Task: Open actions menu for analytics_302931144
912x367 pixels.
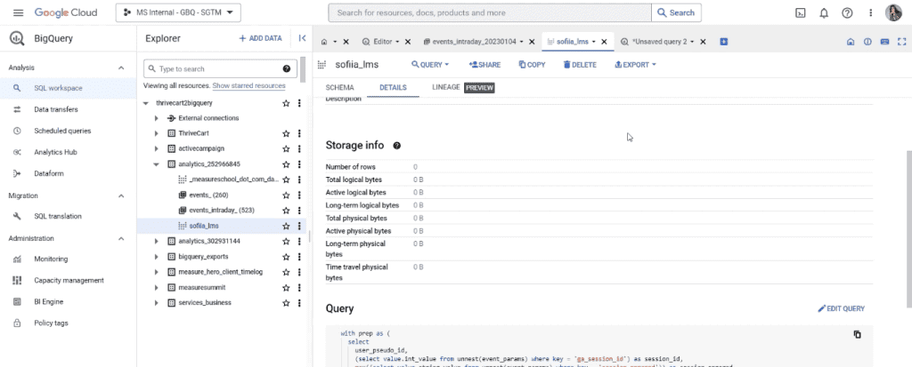Action: pyautogui.click(x=299, y=241)
